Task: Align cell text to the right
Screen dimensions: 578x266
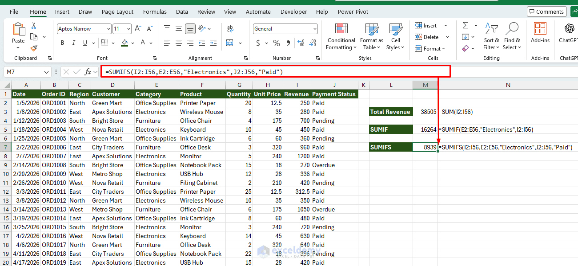Action: click(x=190, y=43)
